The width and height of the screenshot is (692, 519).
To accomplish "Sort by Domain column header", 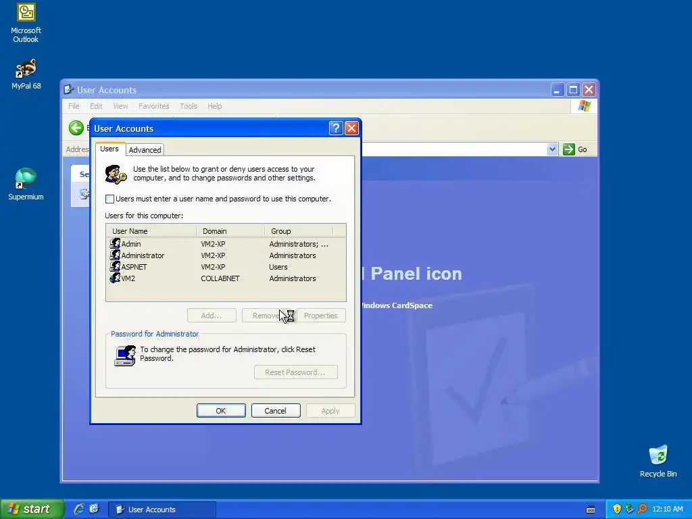I will (x=230, y=231).
